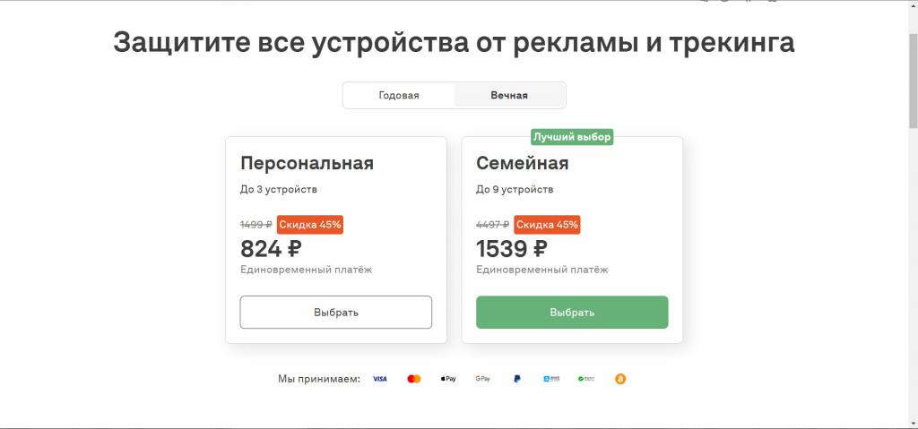
Task: Click the Mastercard logo
Action: [414, 379]
